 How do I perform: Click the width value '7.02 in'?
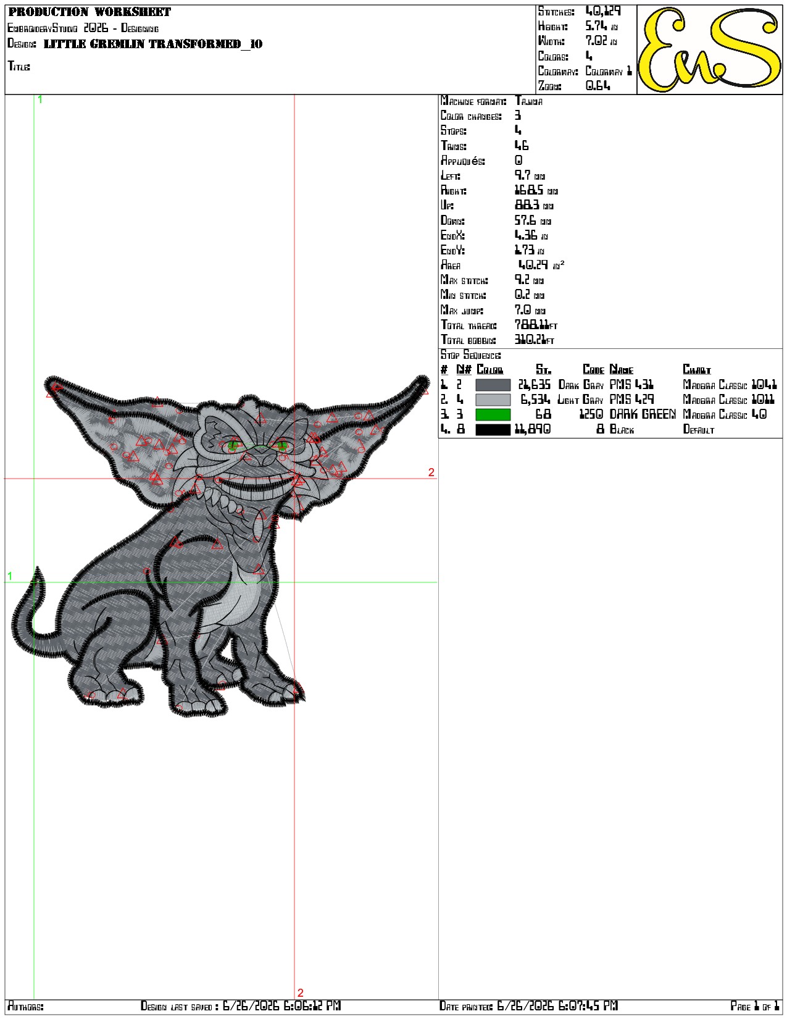click(602, 41)
